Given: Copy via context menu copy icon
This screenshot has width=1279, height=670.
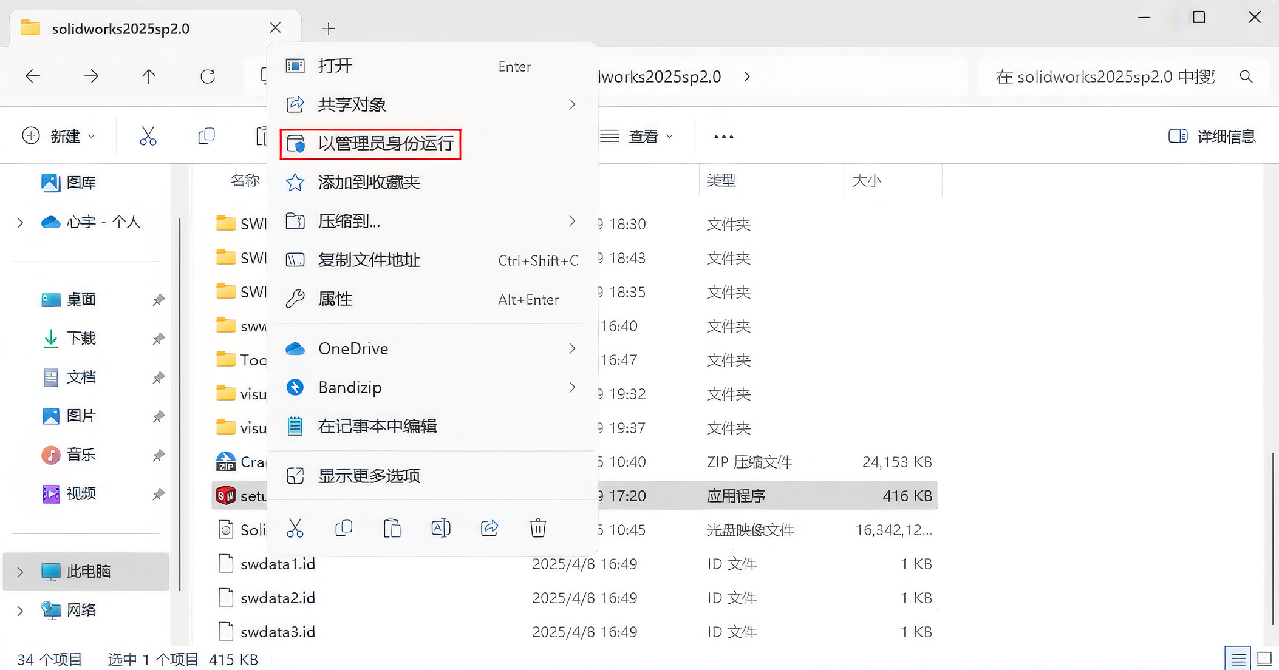Looking at the screenshot, I should 344,529.
